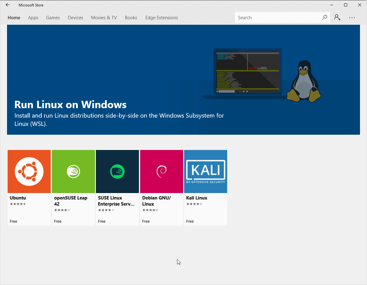Select the openSUSE Leap 42 tile icon
Image resolution: width=367 pixels, height=285 pixels.
[x=73, y=171]
